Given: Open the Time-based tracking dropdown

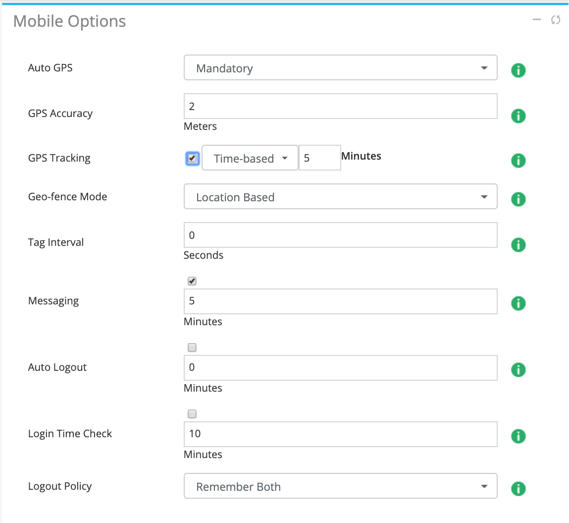Looking at the screenshot, I should click(x=250, y=158).
